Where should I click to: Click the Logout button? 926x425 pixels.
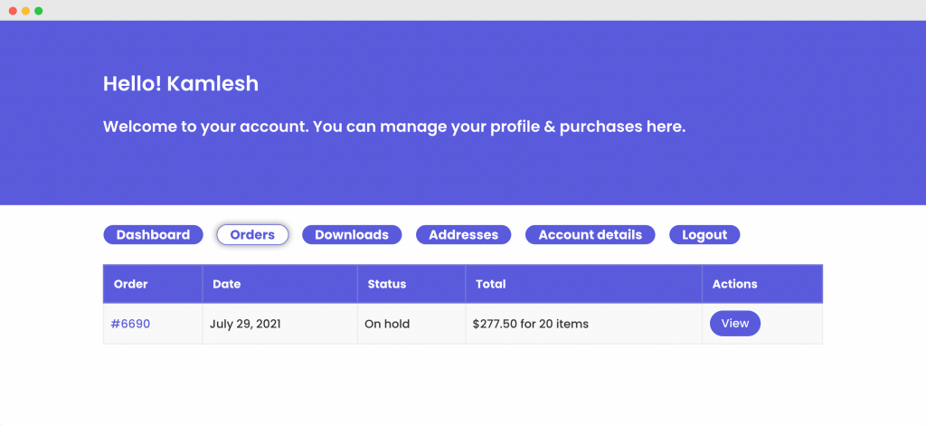(x=704, y=235)
